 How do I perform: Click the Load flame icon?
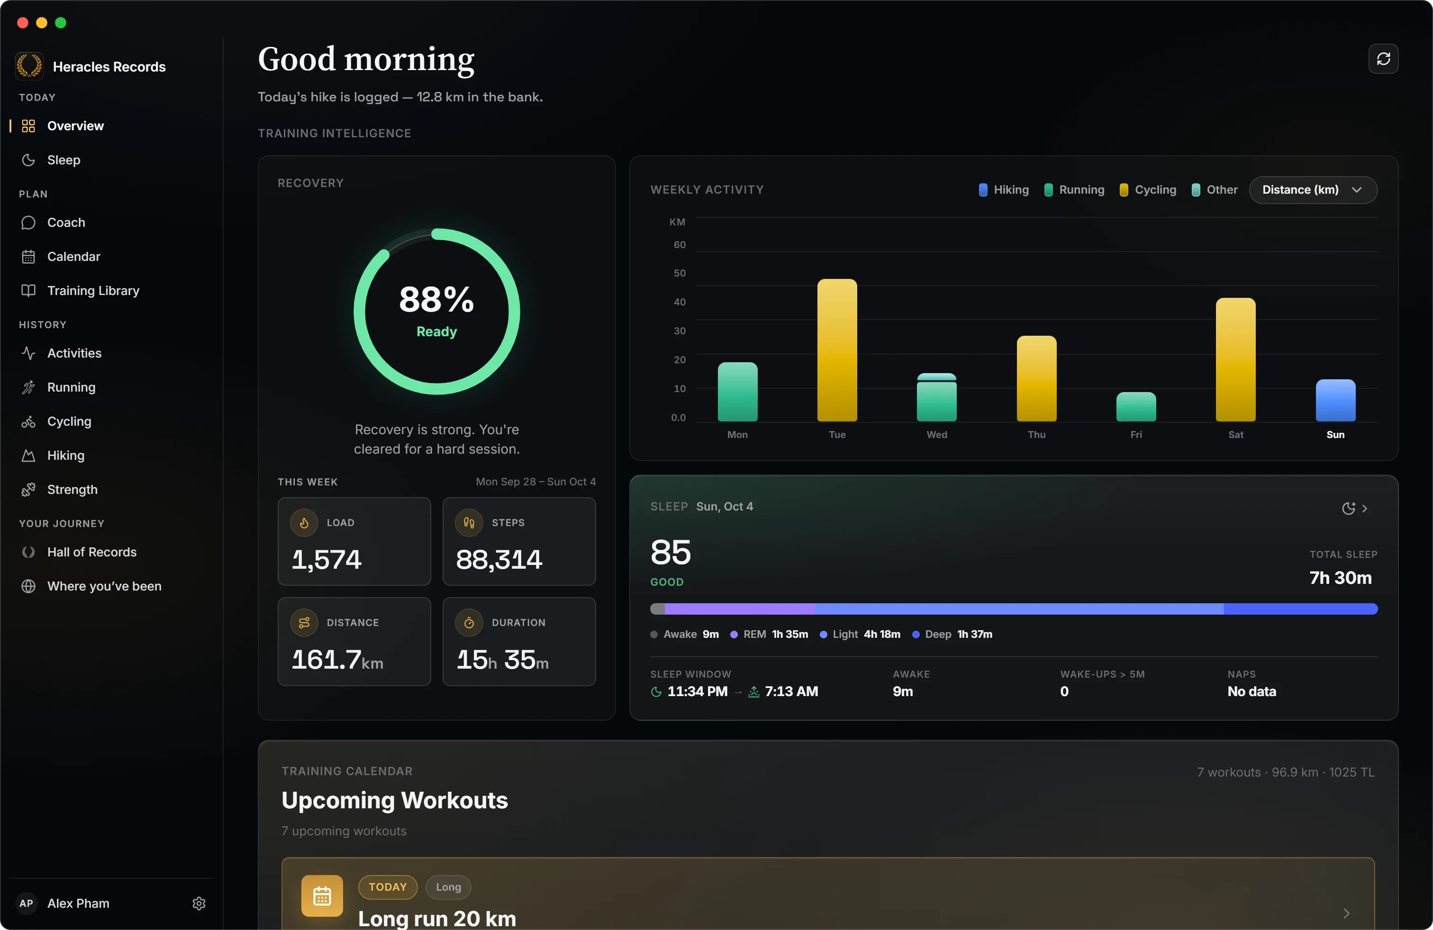[x=304, y=523]
